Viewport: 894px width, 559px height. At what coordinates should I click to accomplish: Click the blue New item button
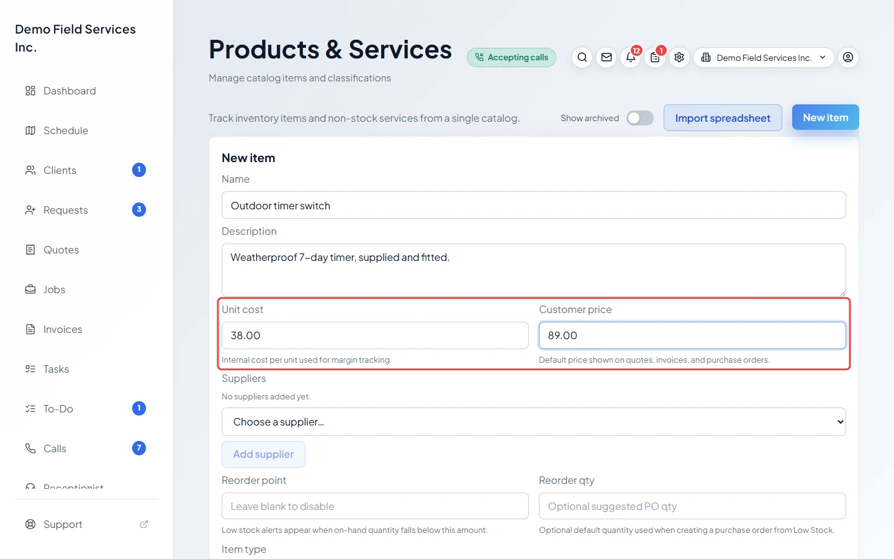826,117
